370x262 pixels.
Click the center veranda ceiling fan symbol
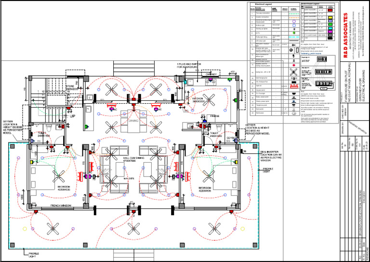pyautogui.click(x=133, y=229)
